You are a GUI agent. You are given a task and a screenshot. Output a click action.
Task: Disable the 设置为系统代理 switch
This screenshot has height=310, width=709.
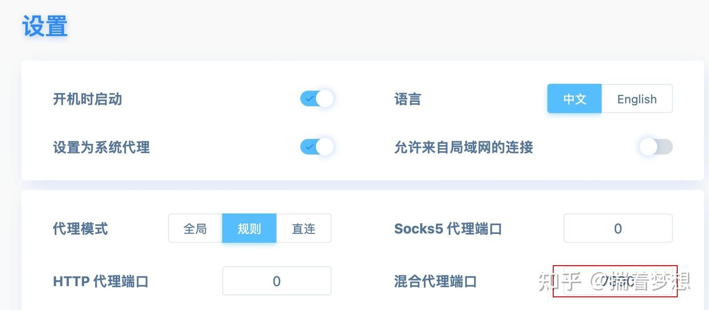pos(316,147)
